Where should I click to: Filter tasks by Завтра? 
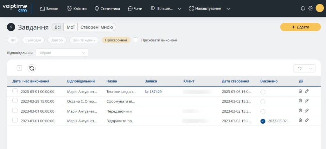coord(57,40)
